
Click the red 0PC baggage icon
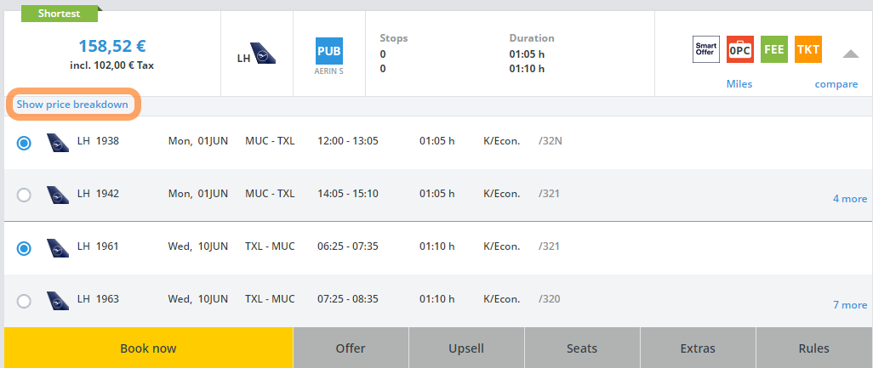[x=740, y=49]
